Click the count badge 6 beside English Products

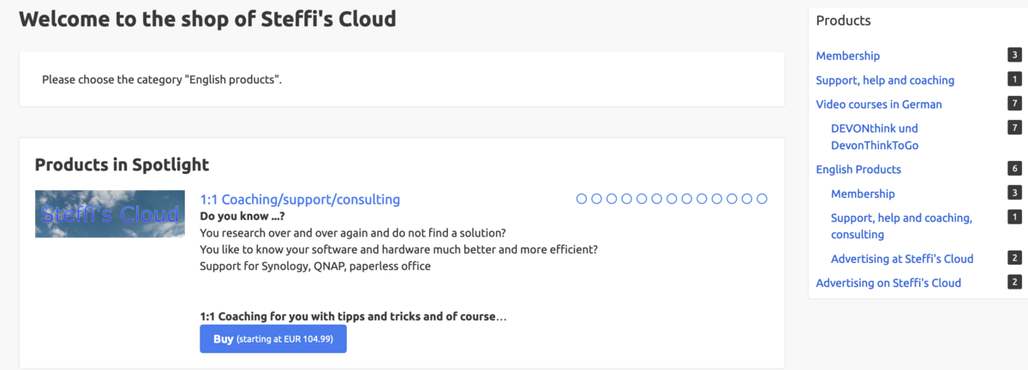[x=1014, y=170]
